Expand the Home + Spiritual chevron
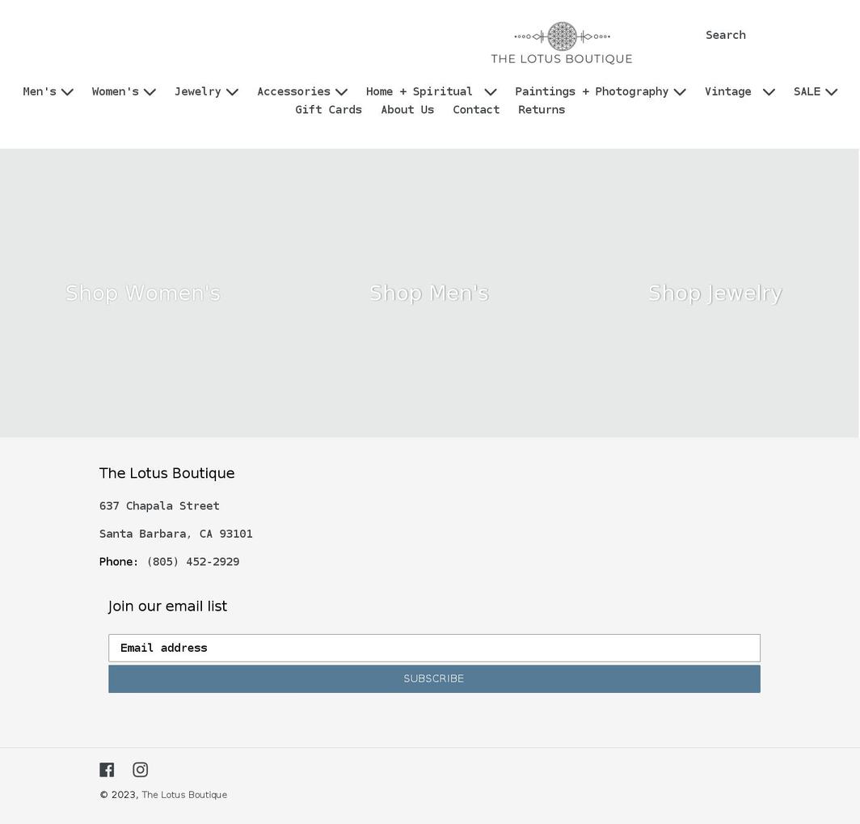Viewport: 860px width, 824px height. pos(491,92)
